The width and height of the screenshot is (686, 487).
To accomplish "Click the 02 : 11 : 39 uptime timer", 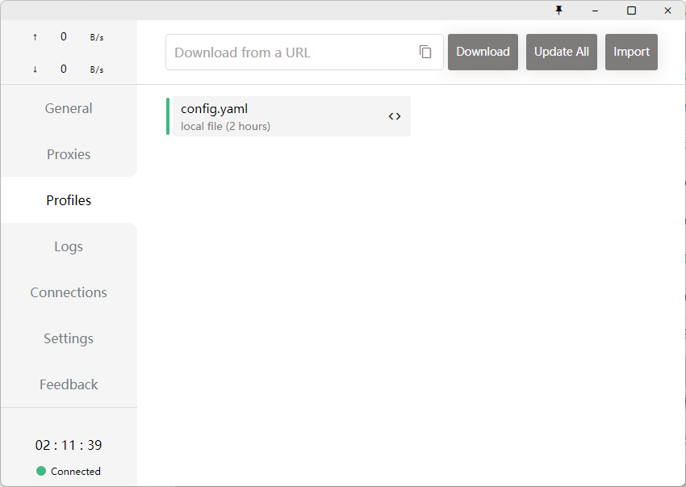I will click(x=69, y=445).
